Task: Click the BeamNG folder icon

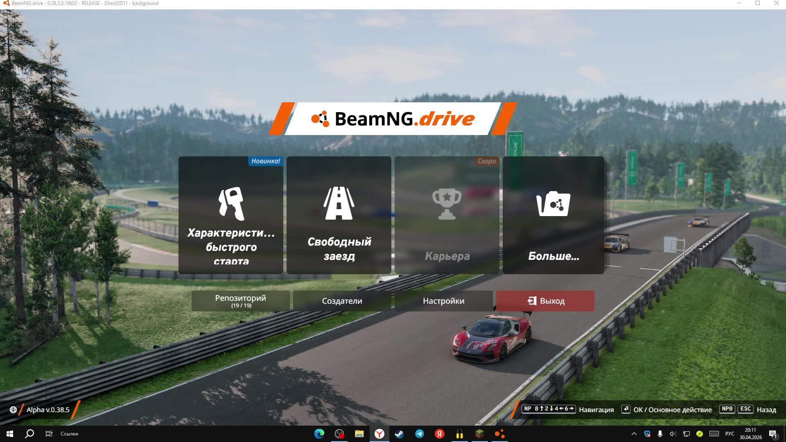Action: pos(553,203)
